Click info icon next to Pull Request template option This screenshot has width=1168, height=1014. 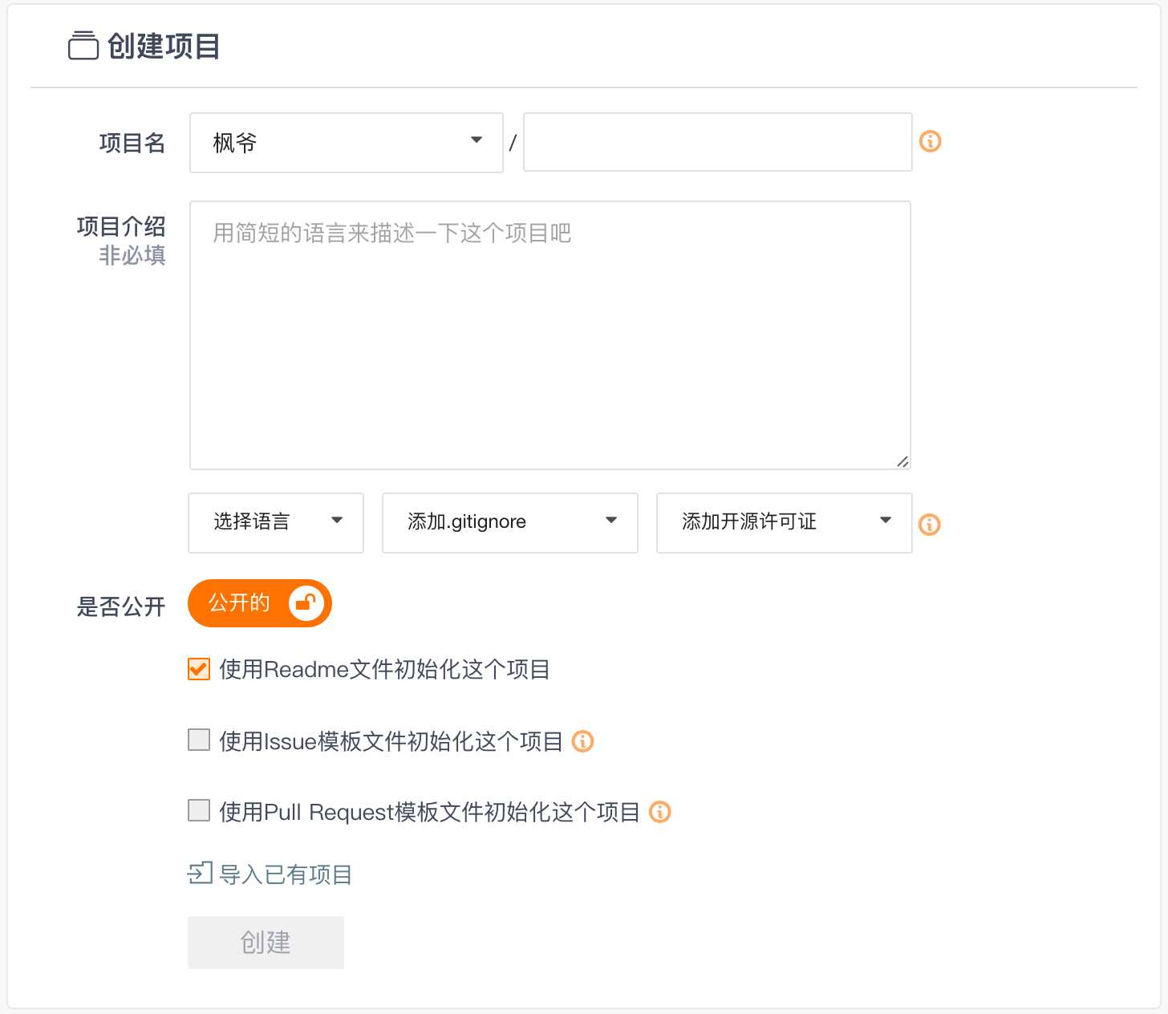tap(659, 812)
